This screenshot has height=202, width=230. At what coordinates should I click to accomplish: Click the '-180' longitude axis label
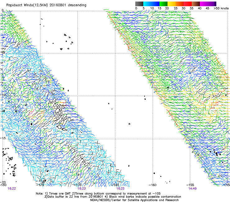3,185
